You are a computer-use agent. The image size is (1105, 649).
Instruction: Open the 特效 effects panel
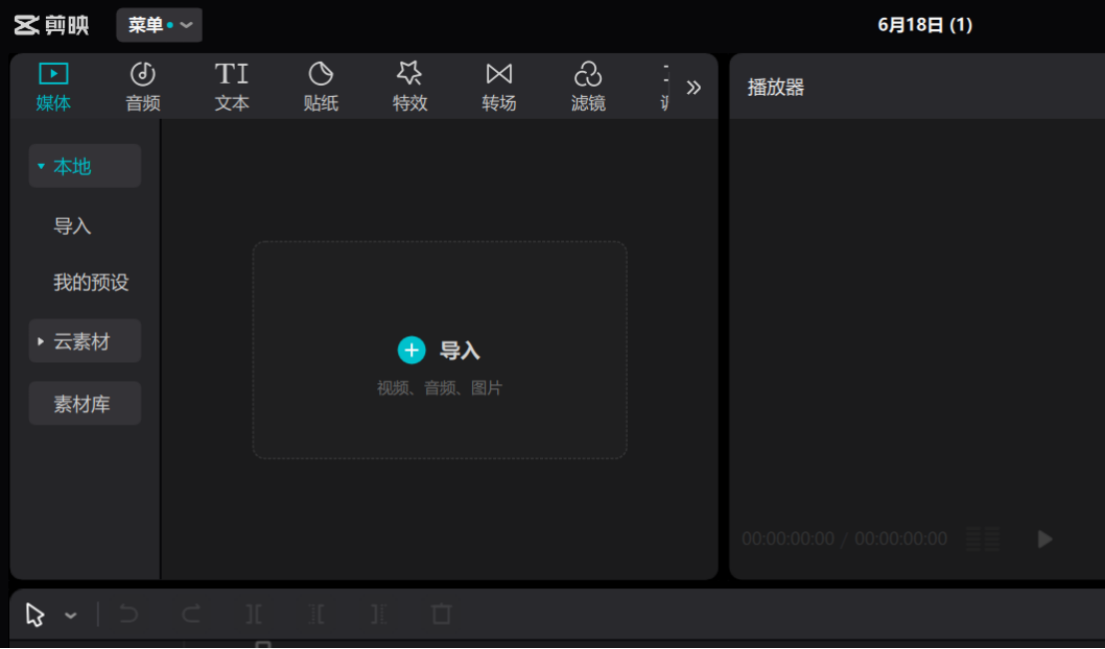coord(410,85)
